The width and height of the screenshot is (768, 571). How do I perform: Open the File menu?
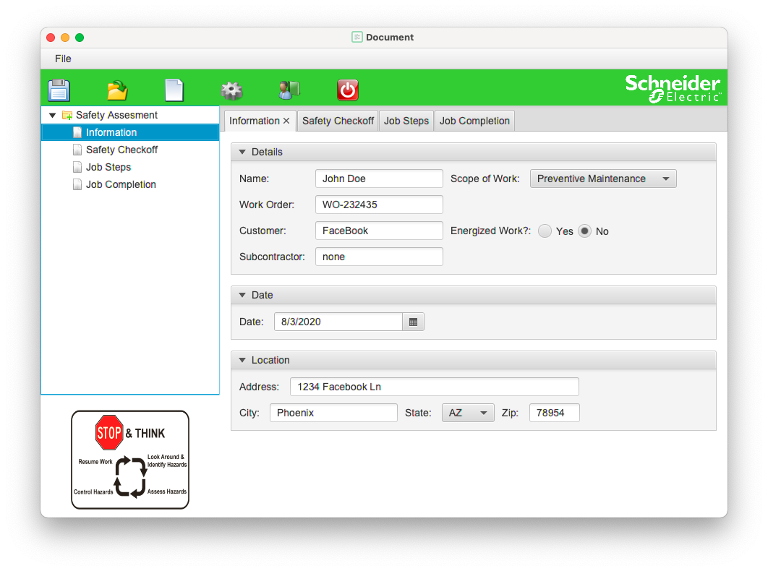[x=63, y=59]
